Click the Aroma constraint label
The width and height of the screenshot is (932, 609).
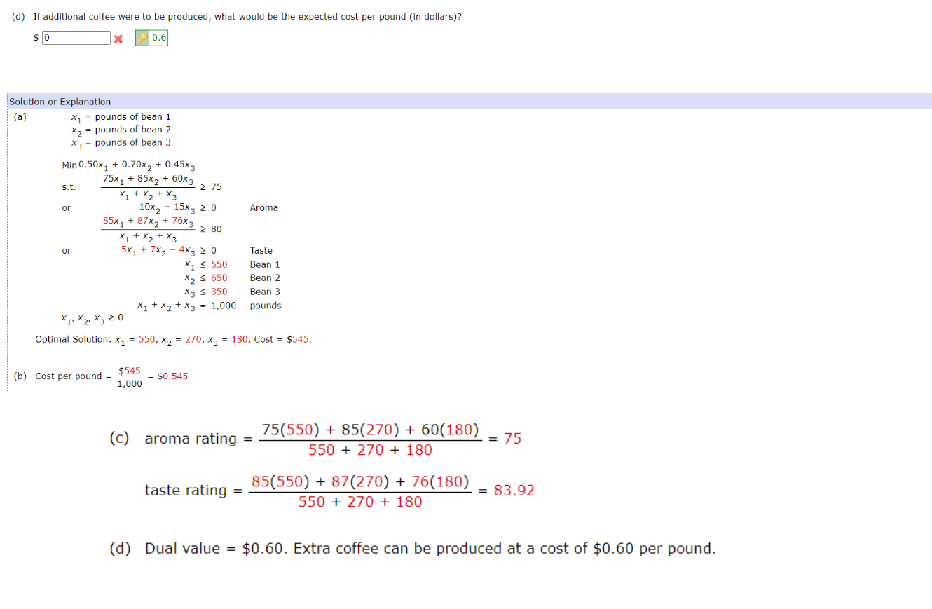pyautogui.click(x=266, y=207)
